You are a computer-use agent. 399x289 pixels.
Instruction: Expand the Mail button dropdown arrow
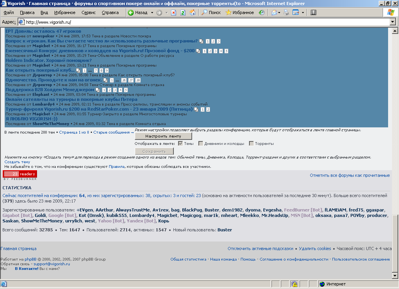(279, 12)
